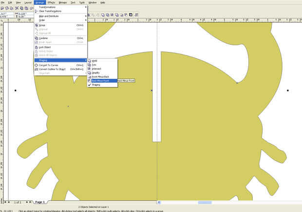Toggle the checked Shaping docker option
The image size is (302, 212).
click(x=102, y=85)
